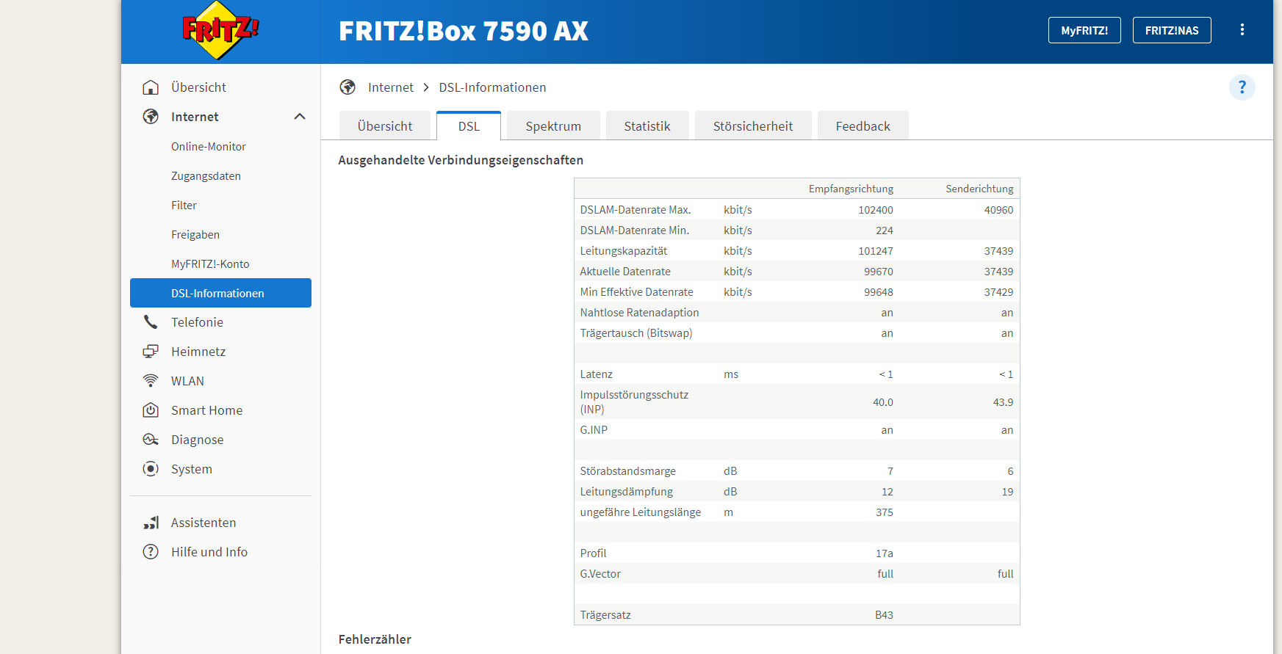Click the Trägertausch (Bitswap) row label
1282x654 pixels.
(x=636, y=333)
